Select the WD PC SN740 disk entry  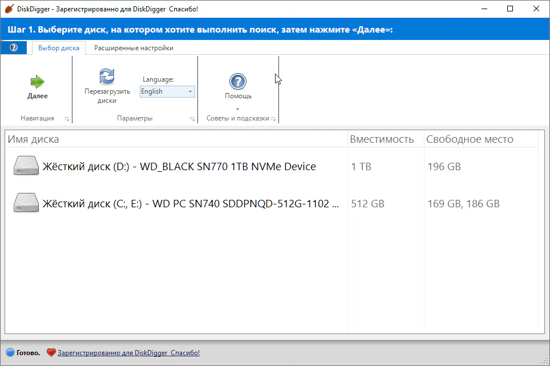(191, 203)
